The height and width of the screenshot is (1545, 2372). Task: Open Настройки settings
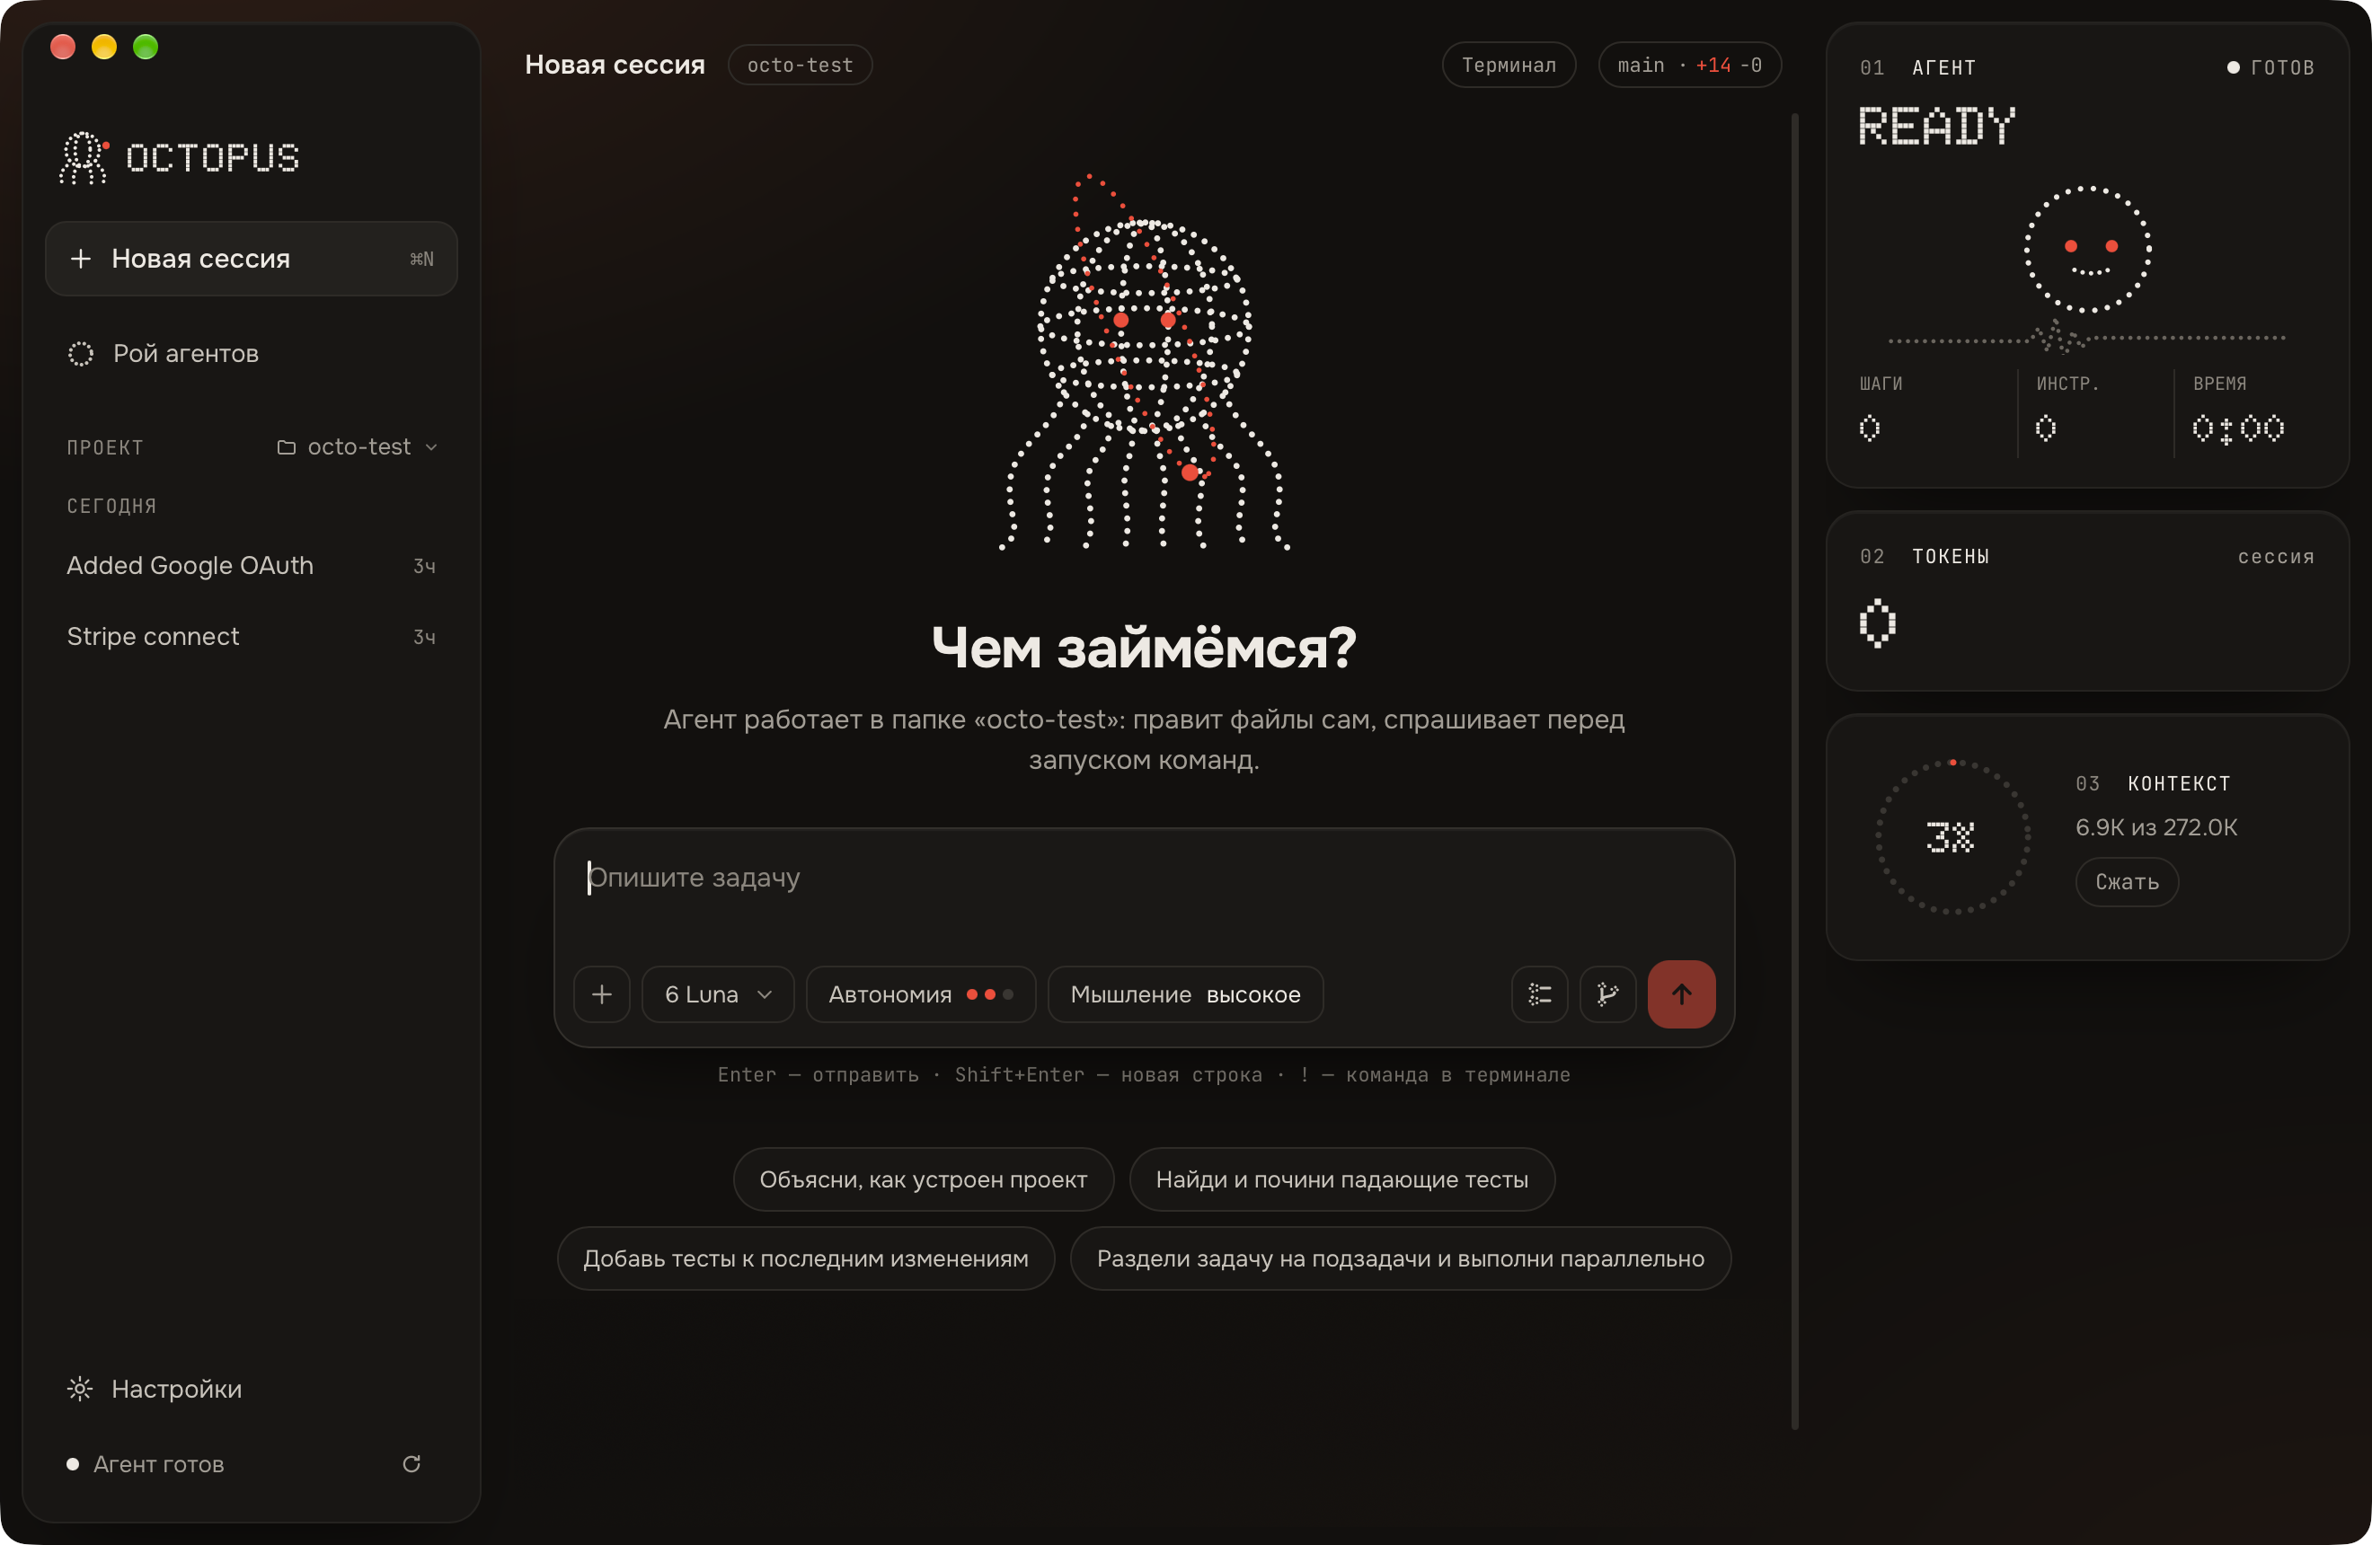pos(155,1389)
